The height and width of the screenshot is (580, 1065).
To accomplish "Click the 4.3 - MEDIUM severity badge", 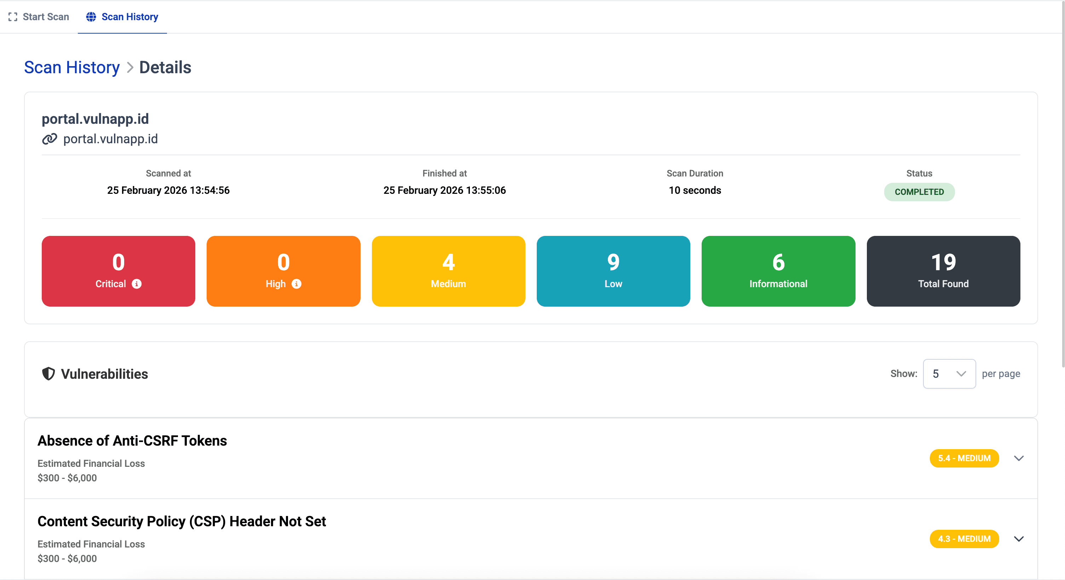I will click(964, 539).
